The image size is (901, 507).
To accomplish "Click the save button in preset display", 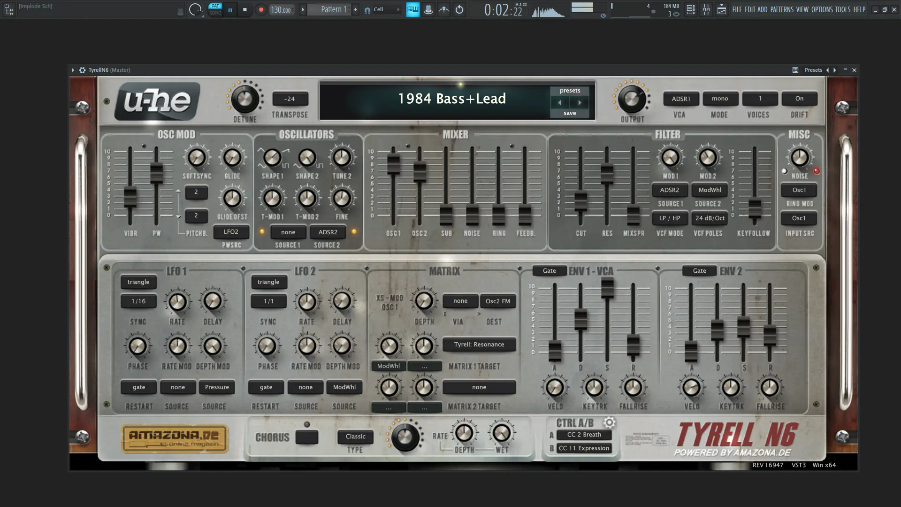I will pos(569,113).
